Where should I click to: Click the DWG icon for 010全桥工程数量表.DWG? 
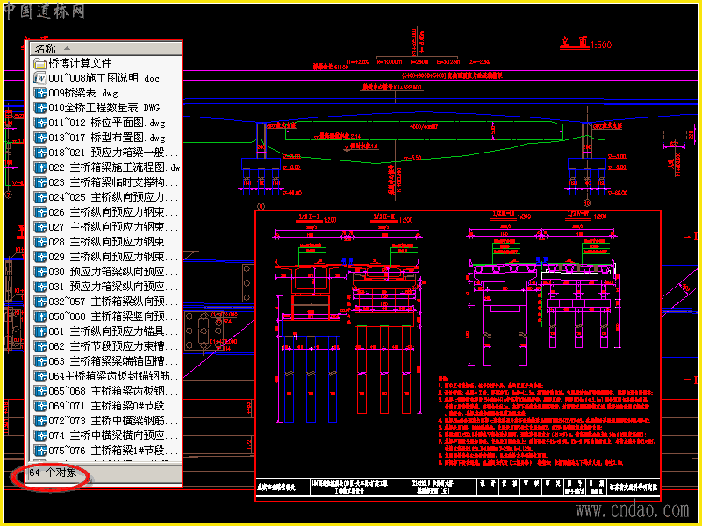point(40,108)
